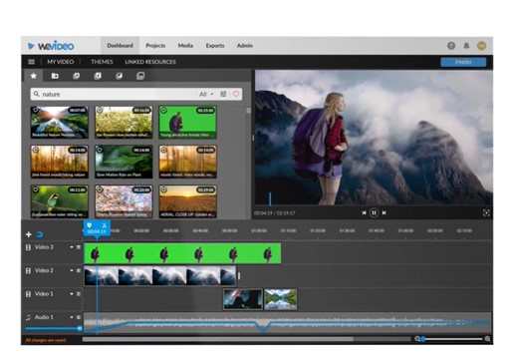
Task: Add a new track with plus icon
Action: pyautogui.click(x=29, y=234)
